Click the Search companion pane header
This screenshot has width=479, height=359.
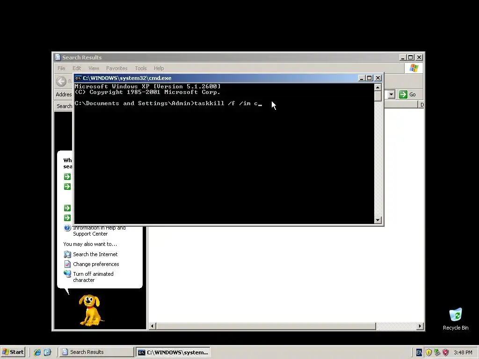[x=64, y=106]
